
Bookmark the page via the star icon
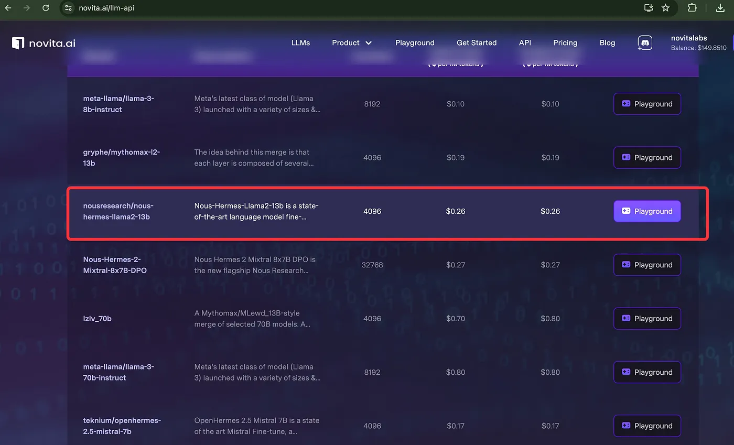[666, 8]
